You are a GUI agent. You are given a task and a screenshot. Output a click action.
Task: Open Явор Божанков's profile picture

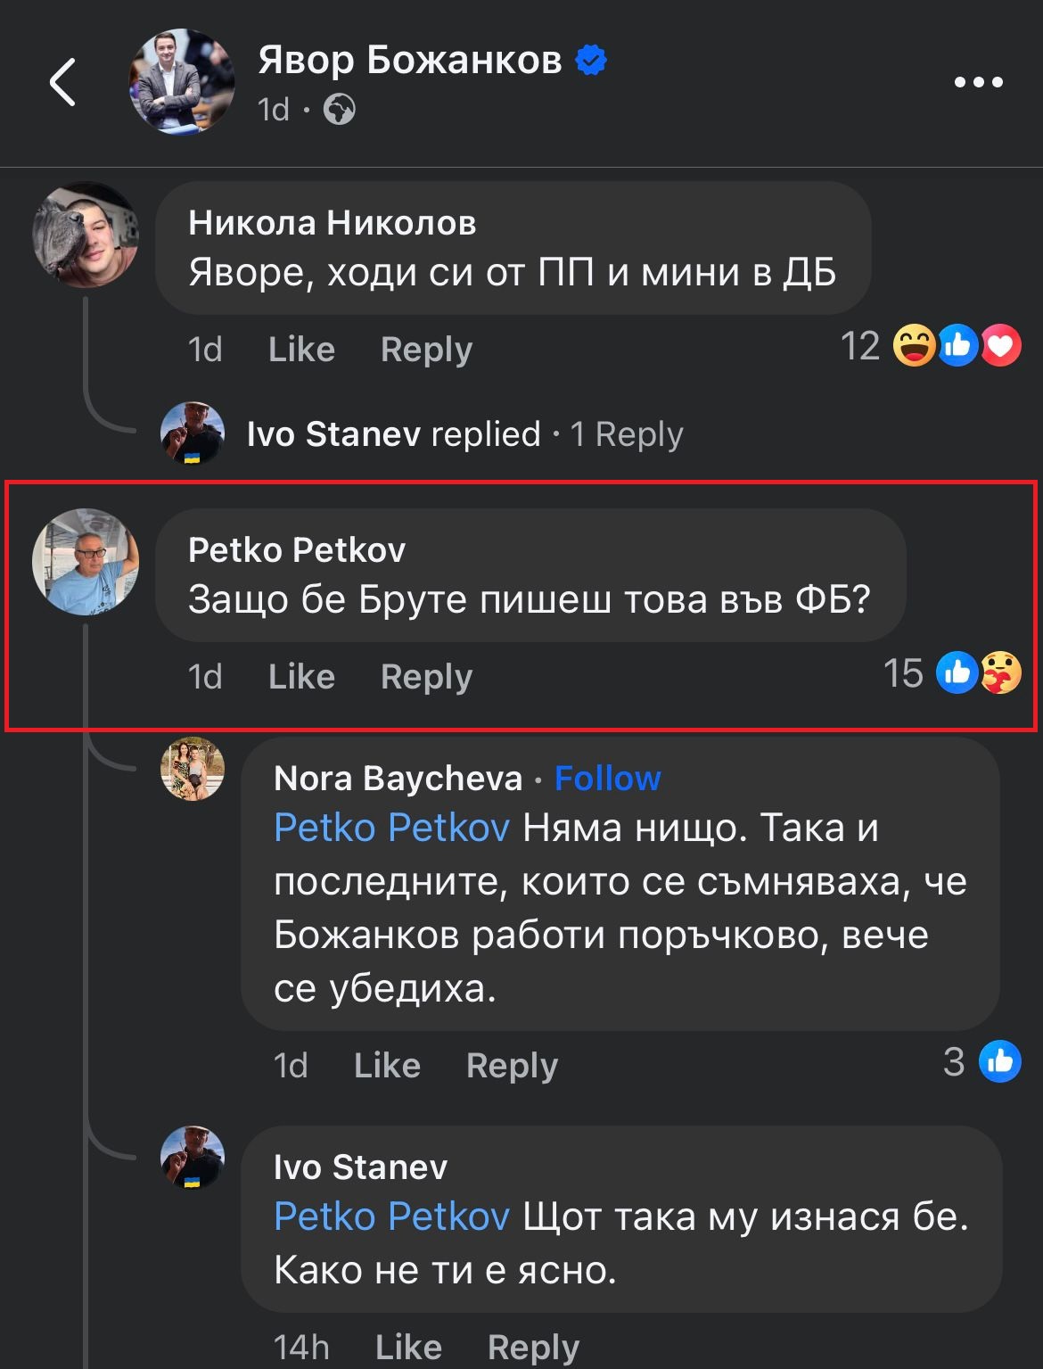pyautogui.click(x=182, y=82)
